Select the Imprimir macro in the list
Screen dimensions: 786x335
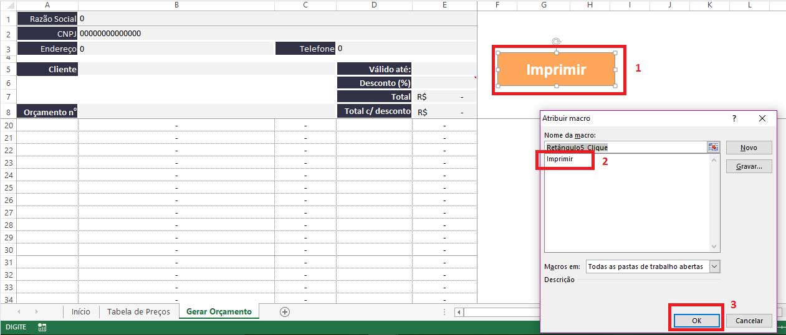tap(560, 159)
